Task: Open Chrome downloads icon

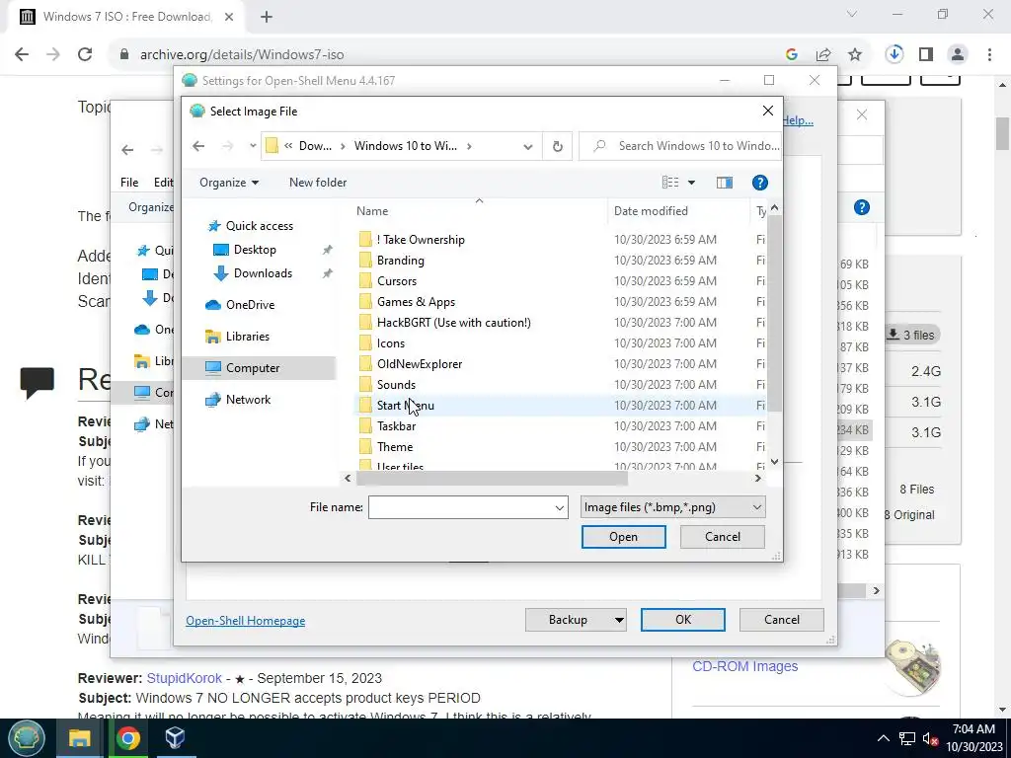Action: tap(894, 54)
